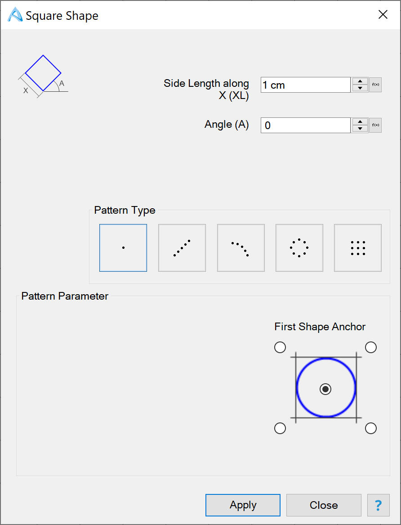This screenshot has height=525, width=401.
Task: Choose the circular pattern type icon
Action: pos(299,248)
